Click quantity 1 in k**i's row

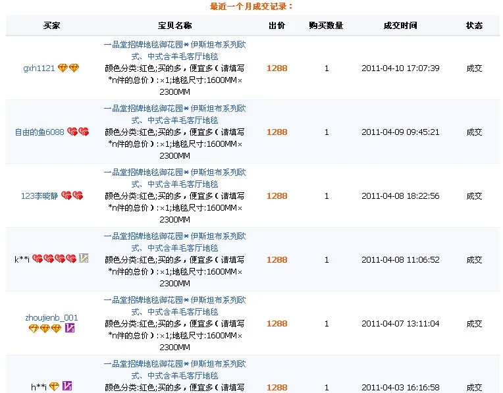tap(327, 259)
